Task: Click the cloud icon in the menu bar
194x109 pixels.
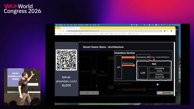Action: [136, 25]
